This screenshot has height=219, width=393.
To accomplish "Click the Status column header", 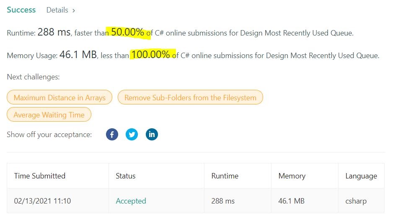I will [x=125, y=176].
